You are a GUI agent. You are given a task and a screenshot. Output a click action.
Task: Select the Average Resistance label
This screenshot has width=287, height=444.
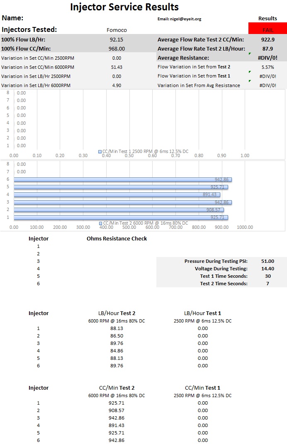(x=183, y=58)
